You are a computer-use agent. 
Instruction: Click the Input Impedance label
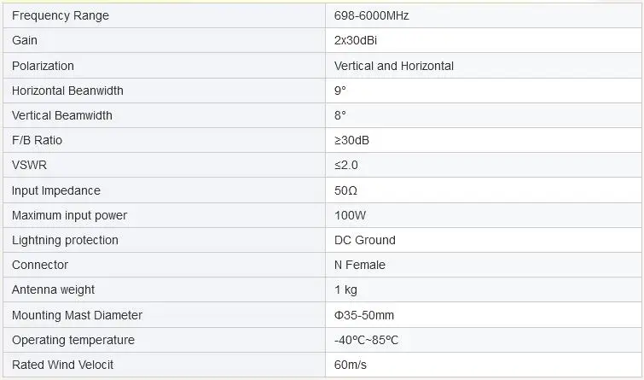click(x=55, y=190)
